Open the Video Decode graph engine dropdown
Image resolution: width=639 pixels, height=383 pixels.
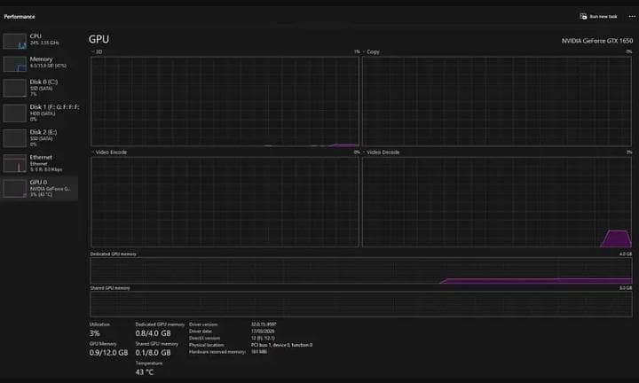click(381, 152)
